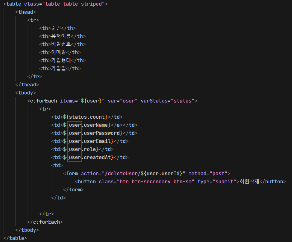Screen dimensions: 292x242
Task: Click userEmail in the td expression
Action: coord(97,141)
